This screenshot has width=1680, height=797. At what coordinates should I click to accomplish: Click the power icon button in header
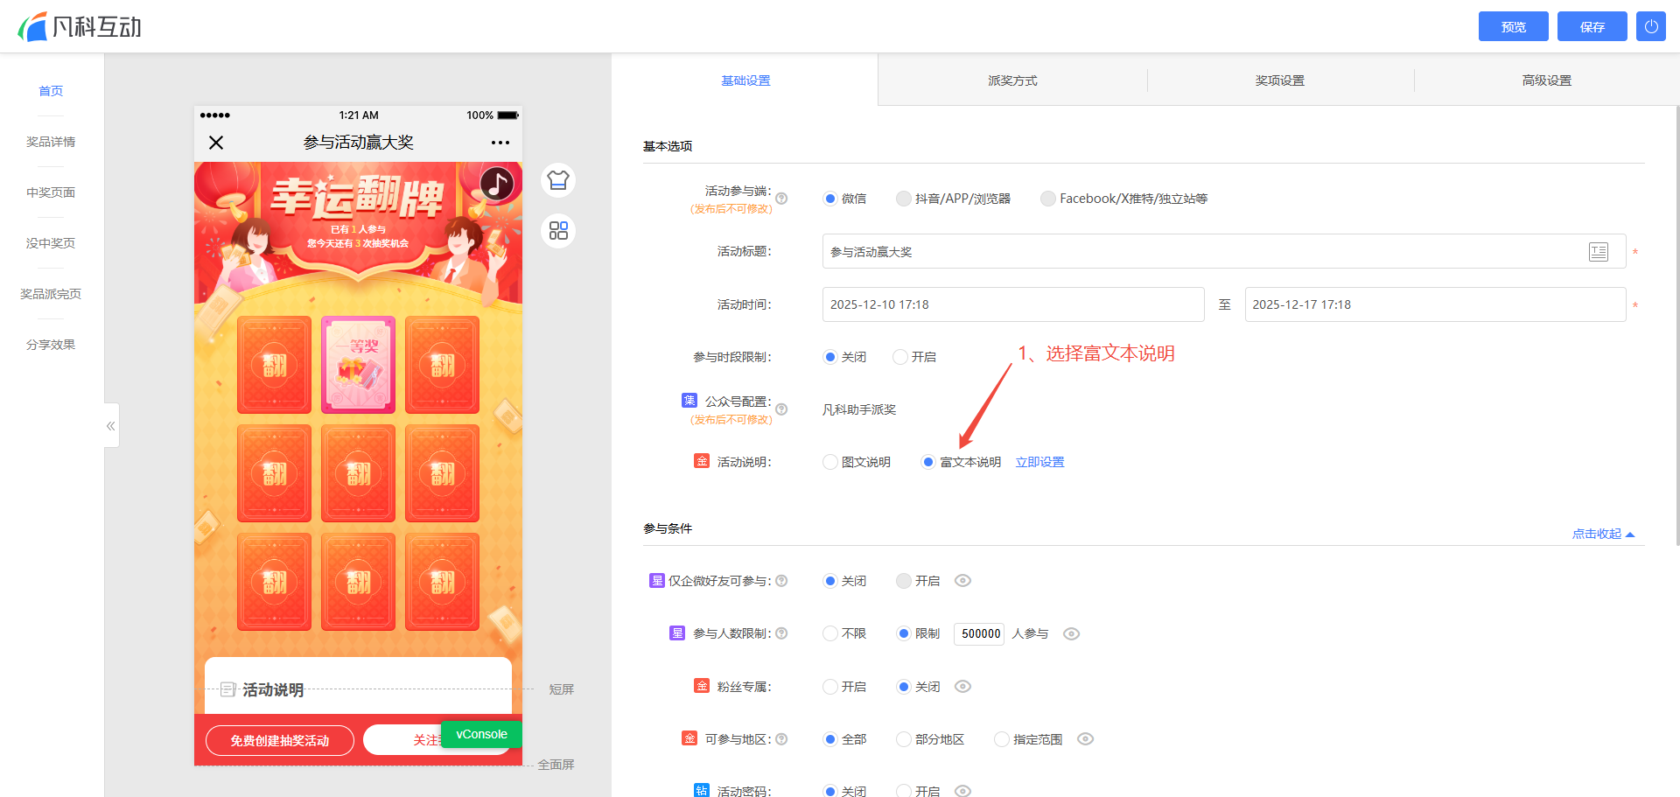click(1651, 26)
